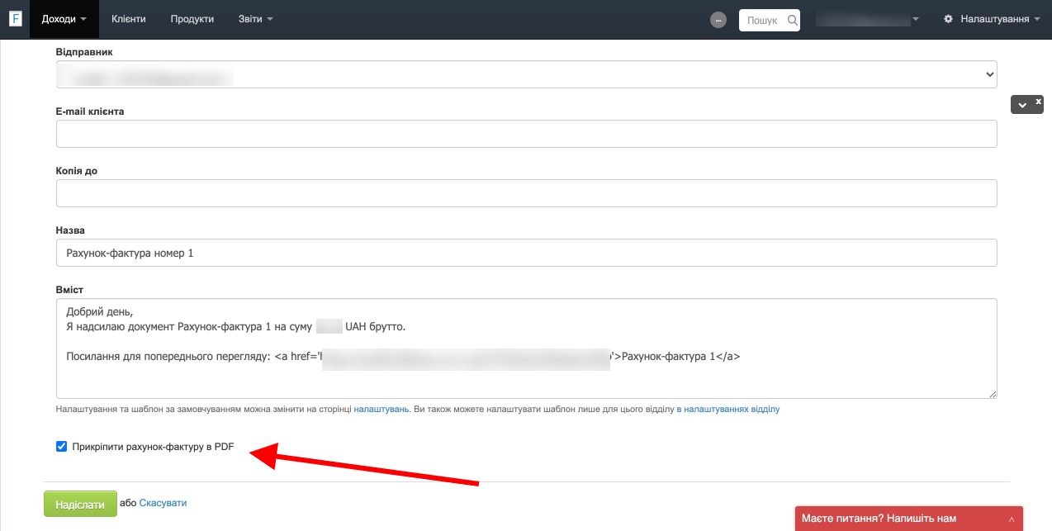
Task: Click the green Надіслати button
Action: 80,504
